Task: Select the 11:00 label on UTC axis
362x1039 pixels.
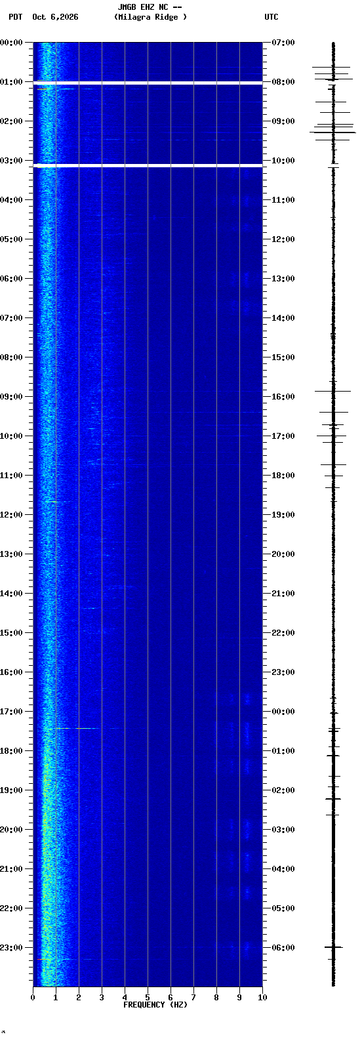Action: 283,200
